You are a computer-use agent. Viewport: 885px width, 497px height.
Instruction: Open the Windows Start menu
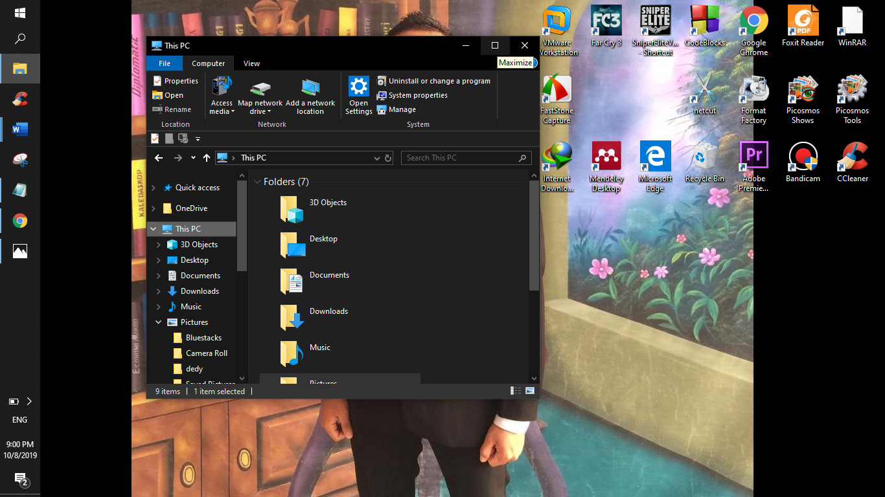coord(20,13)
